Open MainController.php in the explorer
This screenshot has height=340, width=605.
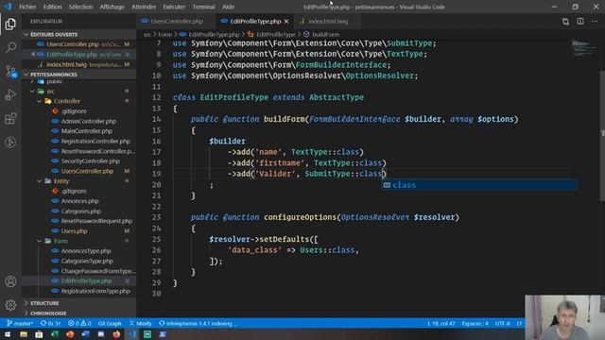[86, 131]
